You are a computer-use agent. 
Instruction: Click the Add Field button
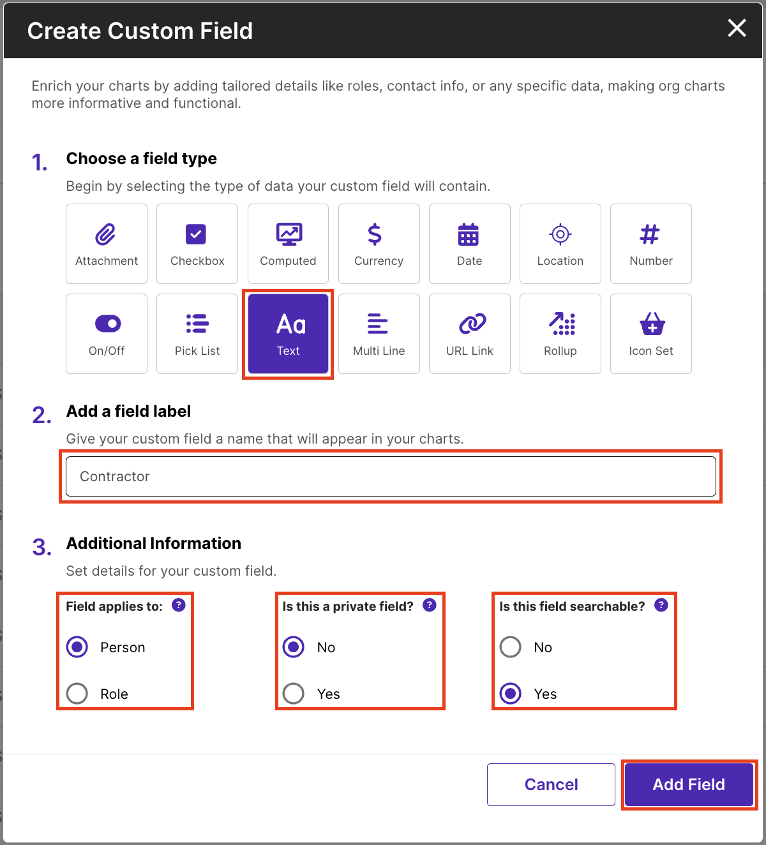pos(689,784)
